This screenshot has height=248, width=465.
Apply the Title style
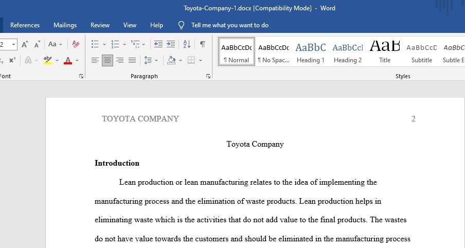tap(385, 51)
